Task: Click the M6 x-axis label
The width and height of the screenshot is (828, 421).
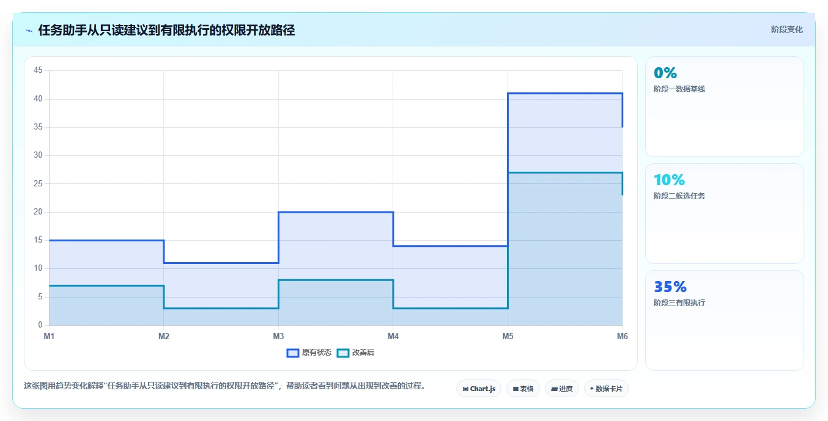Action: (x=622, y=336)
